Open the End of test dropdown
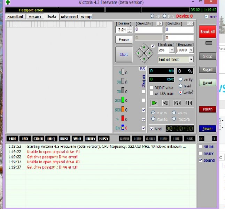The width and height of the screenshot is (225, 209). [x=191, y=59]
